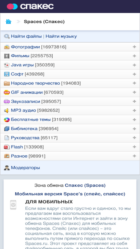Expand the Народное творчество plus sign

click(x=134, y=83)
